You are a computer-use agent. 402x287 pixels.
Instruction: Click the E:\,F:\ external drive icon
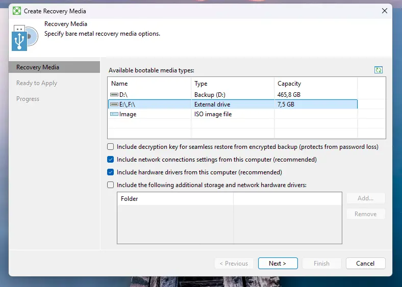[x=114, y=105]
